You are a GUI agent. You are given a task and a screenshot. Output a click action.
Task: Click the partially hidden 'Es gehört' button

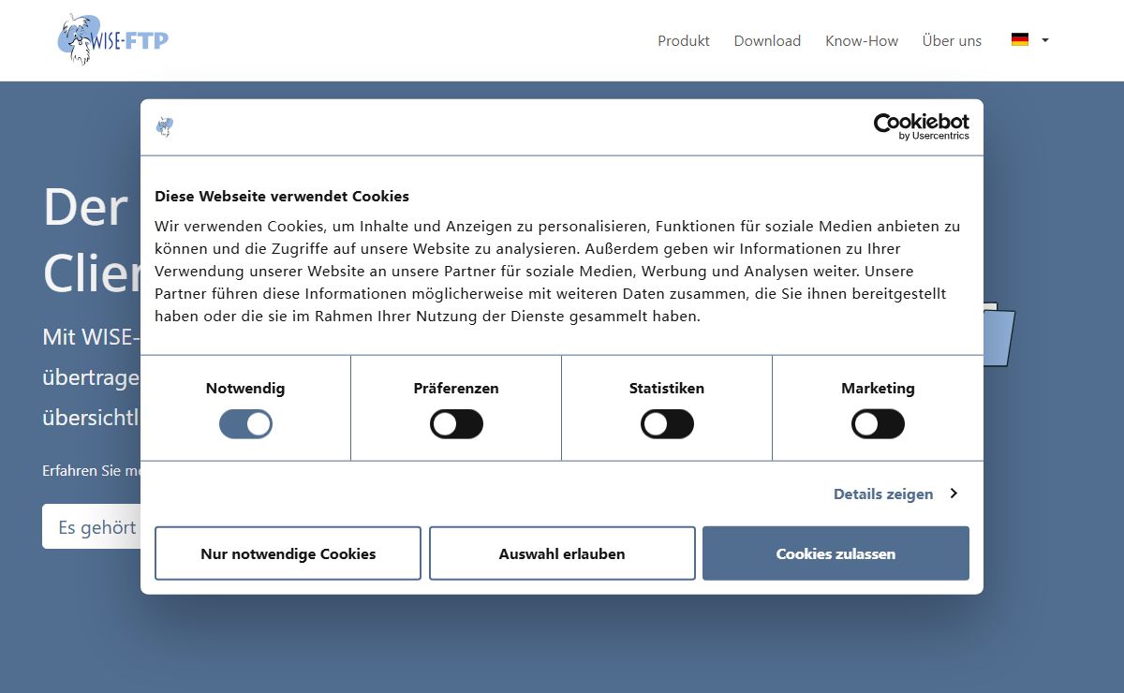(x=92, y=527)
